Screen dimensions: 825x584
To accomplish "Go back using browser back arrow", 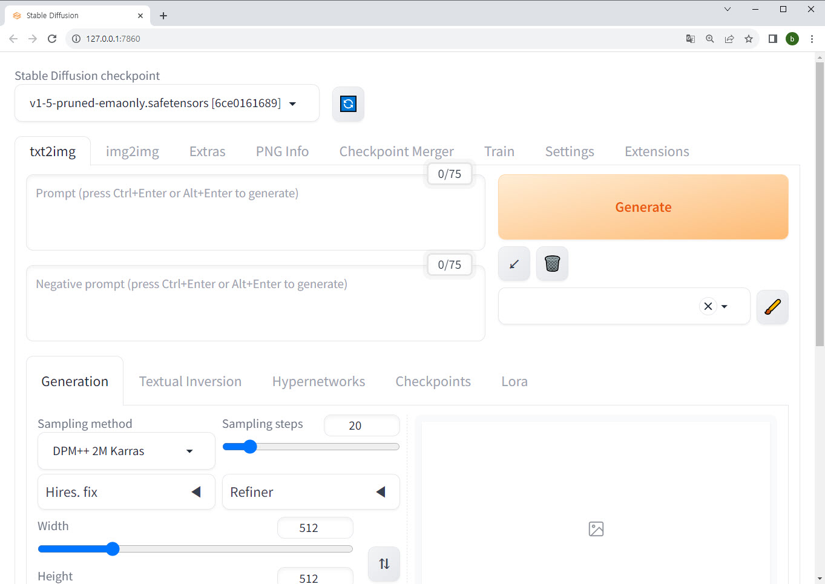I will point(13,39).
